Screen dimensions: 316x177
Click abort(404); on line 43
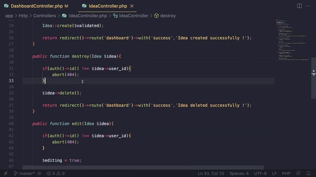pos(66,142)
